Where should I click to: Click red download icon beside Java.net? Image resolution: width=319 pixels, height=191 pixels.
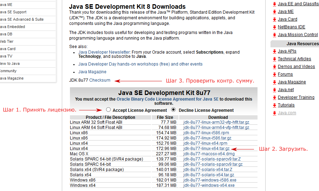tap(274, 90)
